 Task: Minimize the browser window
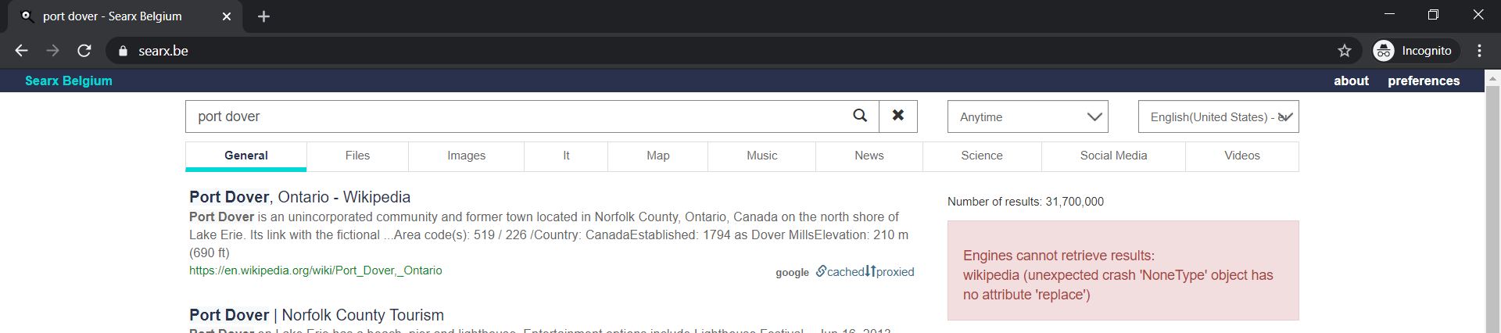tap(1389, 15)
